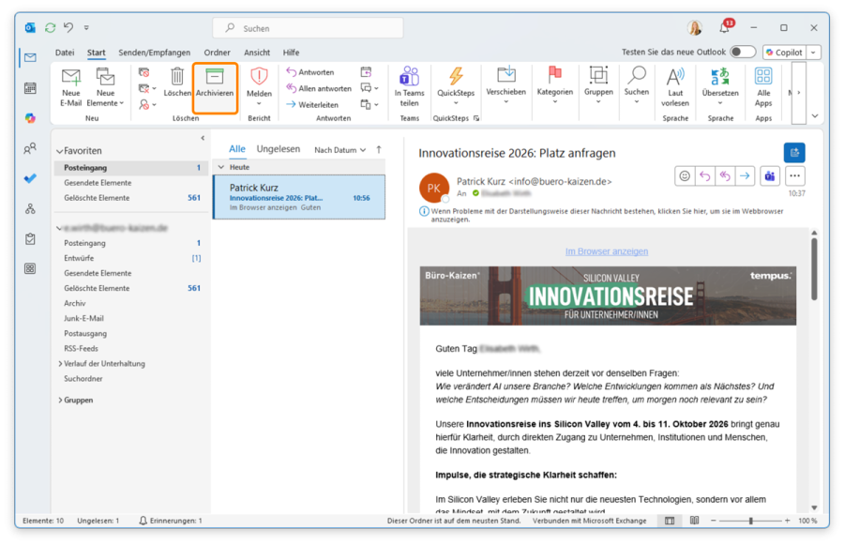Viewport: 844px width, 545px height.
Task: Add a reaction with the smiley icon
Action: coord(683,175)
